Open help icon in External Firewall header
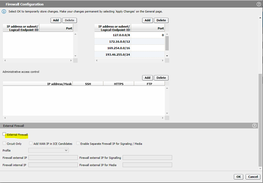Screen dimensions: 263x183 (x=254, y=125)
